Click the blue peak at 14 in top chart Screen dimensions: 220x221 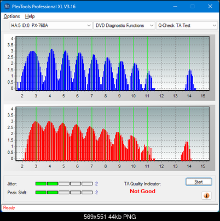point(190,80)
